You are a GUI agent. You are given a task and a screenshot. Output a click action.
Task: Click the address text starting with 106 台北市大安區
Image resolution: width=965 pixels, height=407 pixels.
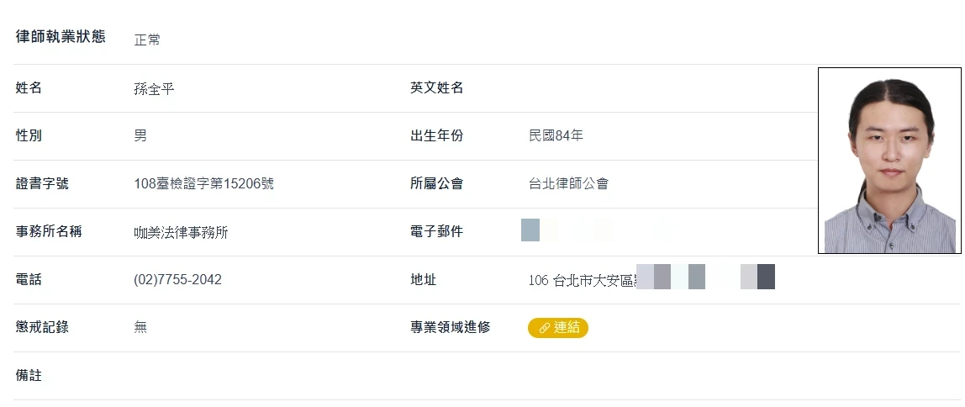click(x=582, y=280)
